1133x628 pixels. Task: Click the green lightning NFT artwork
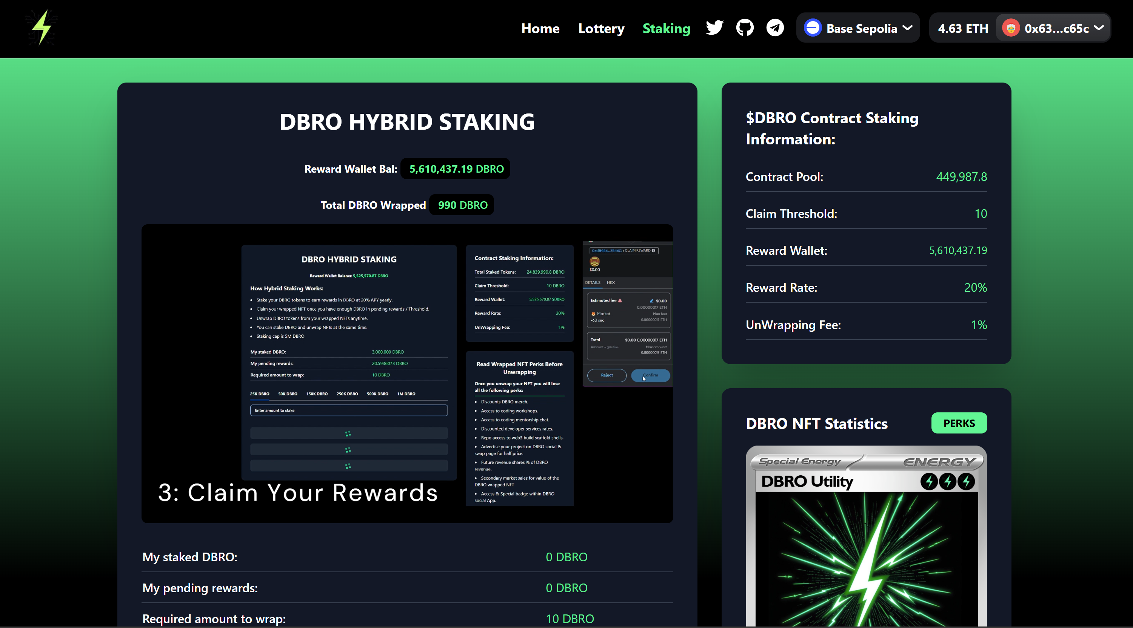point(866,562)
